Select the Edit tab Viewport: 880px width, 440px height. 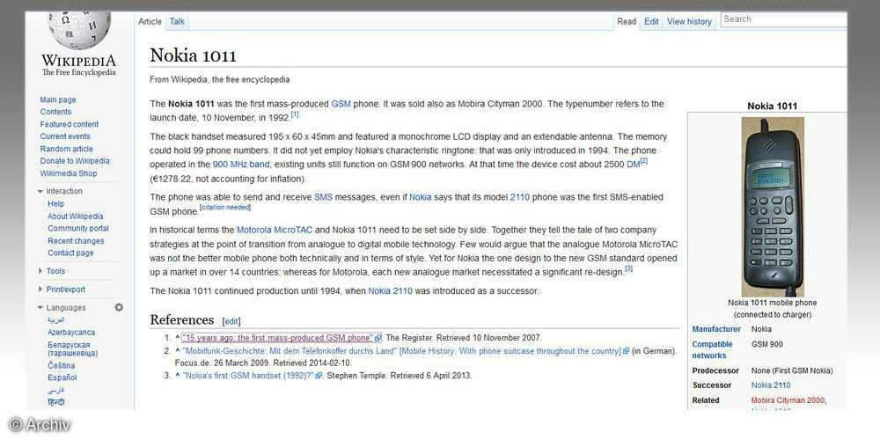(x=651, y=21)
